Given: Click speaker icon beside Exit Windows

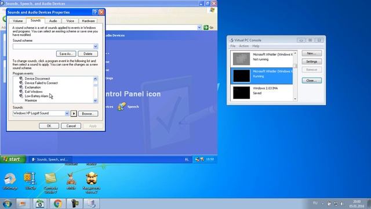Looking at the screenshot, I should pyautogui.click(x=21, y=92).
